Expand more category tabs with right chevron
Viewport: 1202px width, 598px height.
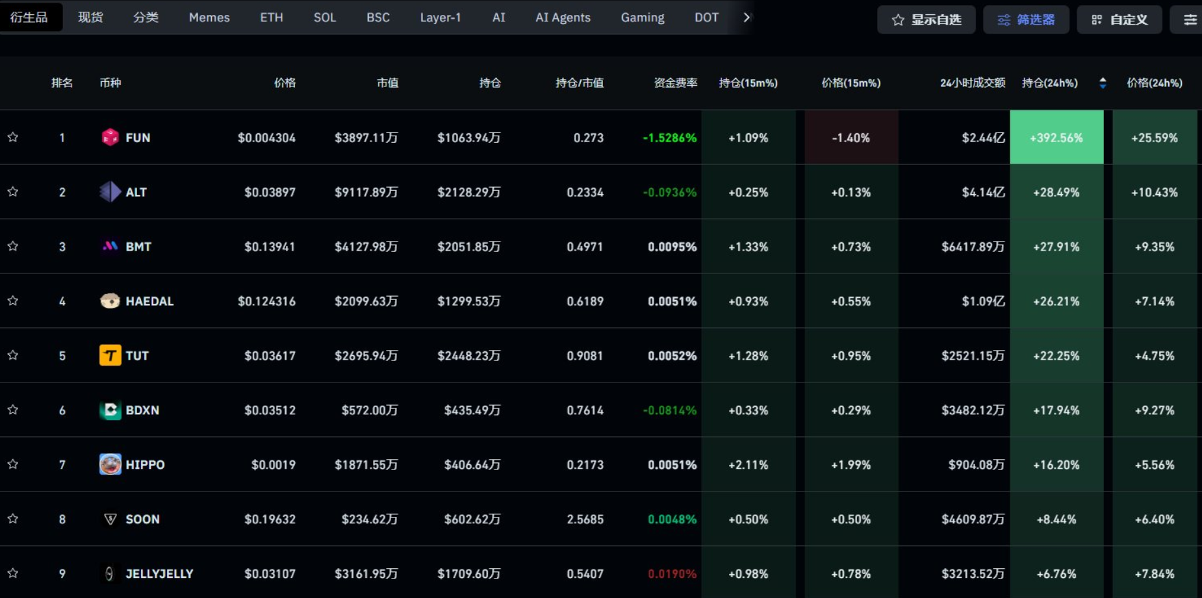click(747, 18)
